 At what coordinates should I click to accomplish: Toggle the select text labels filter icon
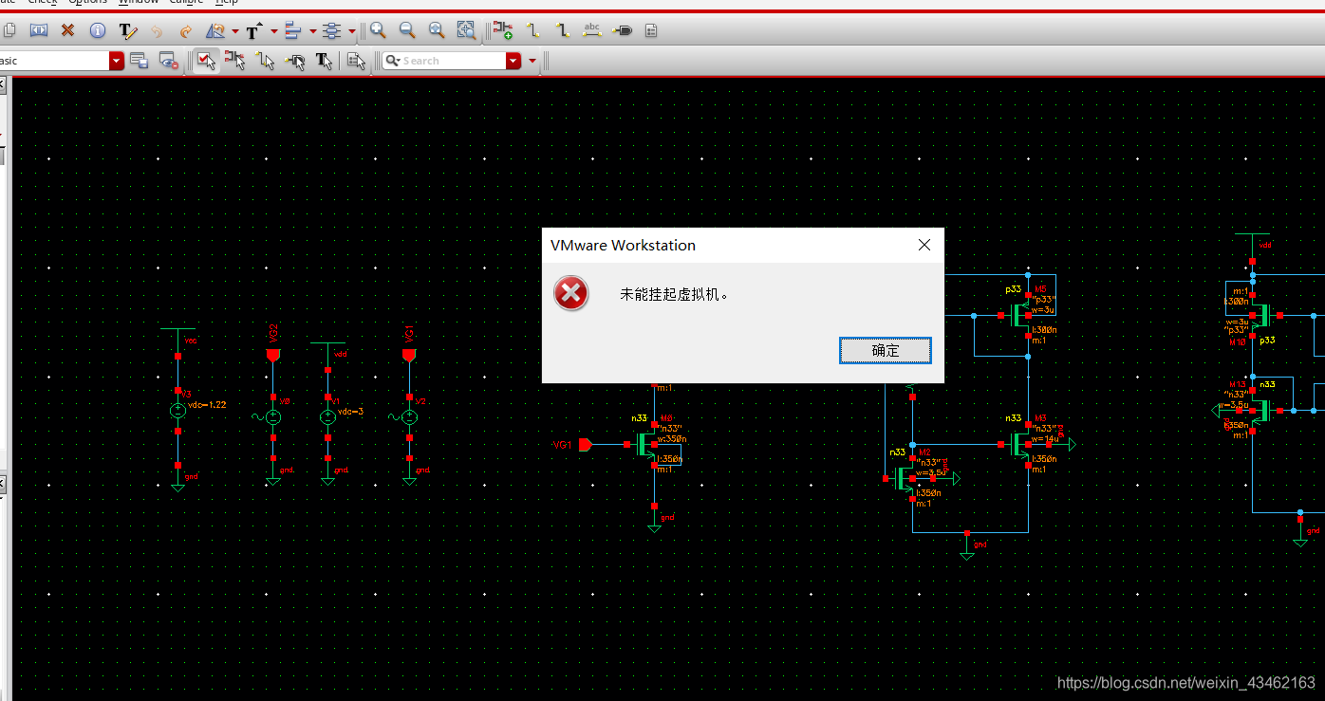click(324, 61)
